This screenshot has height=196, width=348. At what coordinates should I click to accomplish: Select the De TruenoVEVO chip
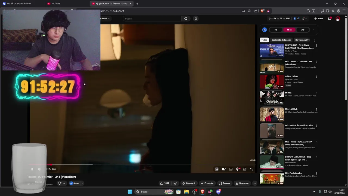coord(302,40)
